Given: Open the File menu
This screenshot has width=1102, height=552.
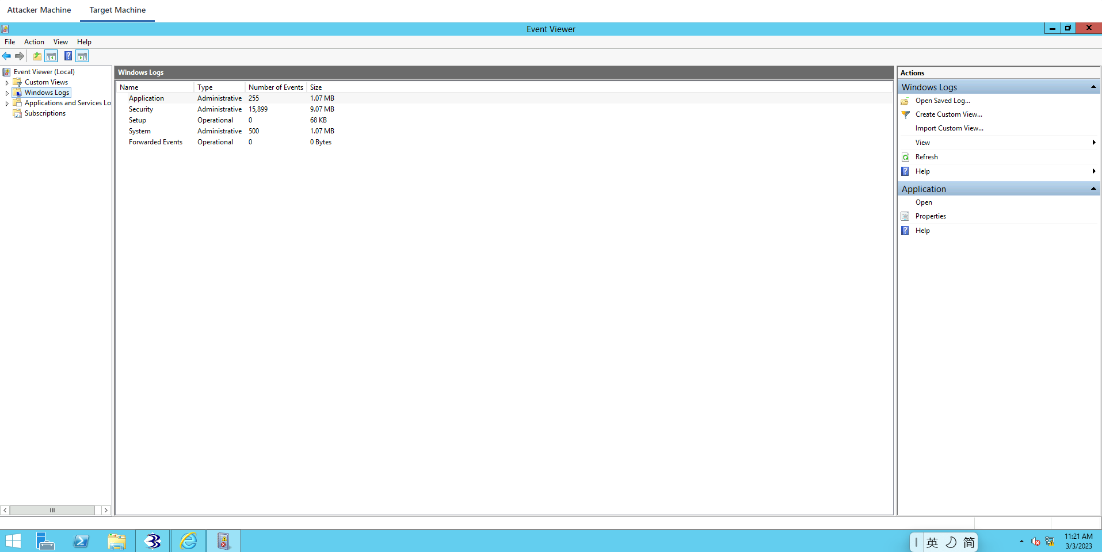Looking at the screenshot, I should click(10, 42).
